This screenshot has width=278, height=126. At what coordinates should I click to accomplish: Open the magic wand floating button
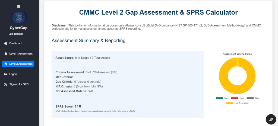[x=271, y=119]
